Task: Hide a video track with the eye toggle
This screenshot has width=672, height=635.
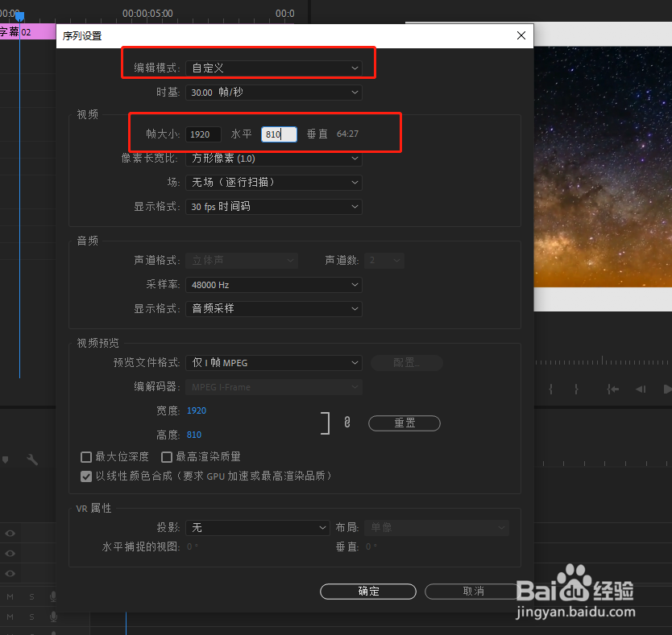Action: pos(11,533)
